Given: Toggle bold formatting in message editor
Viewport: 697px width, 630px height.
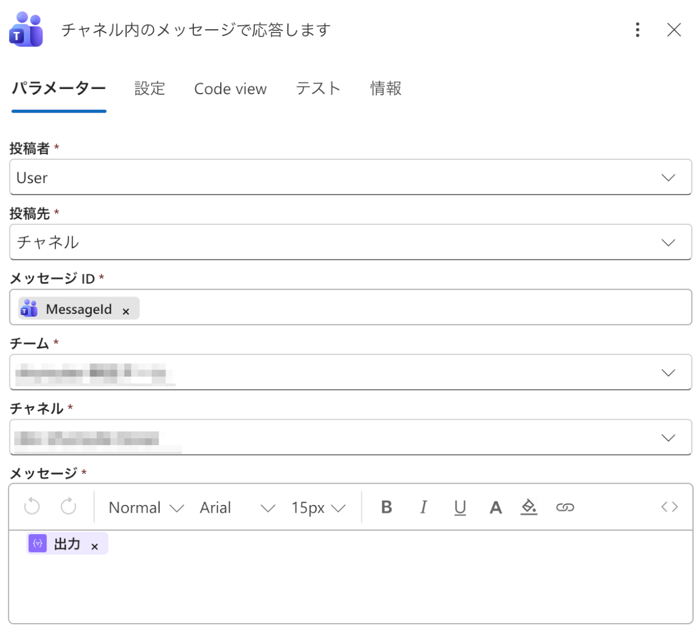Looking at the screenshot, I should tap(386, 507).
